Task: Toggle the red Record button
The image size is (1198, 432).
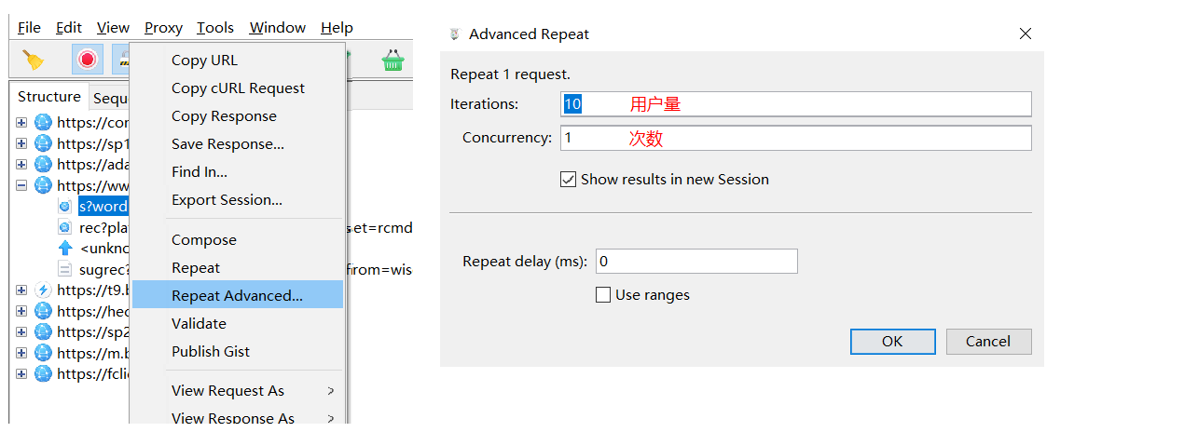Action: (x=87, y=61)
